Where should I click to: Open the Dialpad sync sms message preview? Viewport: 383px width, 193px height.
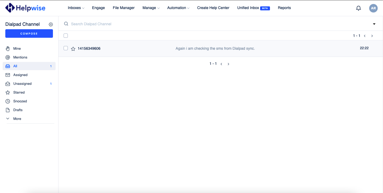pyautogui.click(x=215, y=48)
